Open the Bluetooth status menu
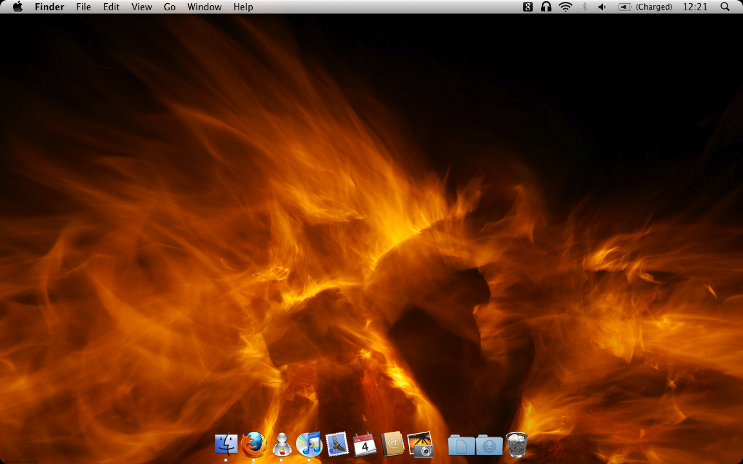Screen dimensions: 743x464 tap(584, 6)
